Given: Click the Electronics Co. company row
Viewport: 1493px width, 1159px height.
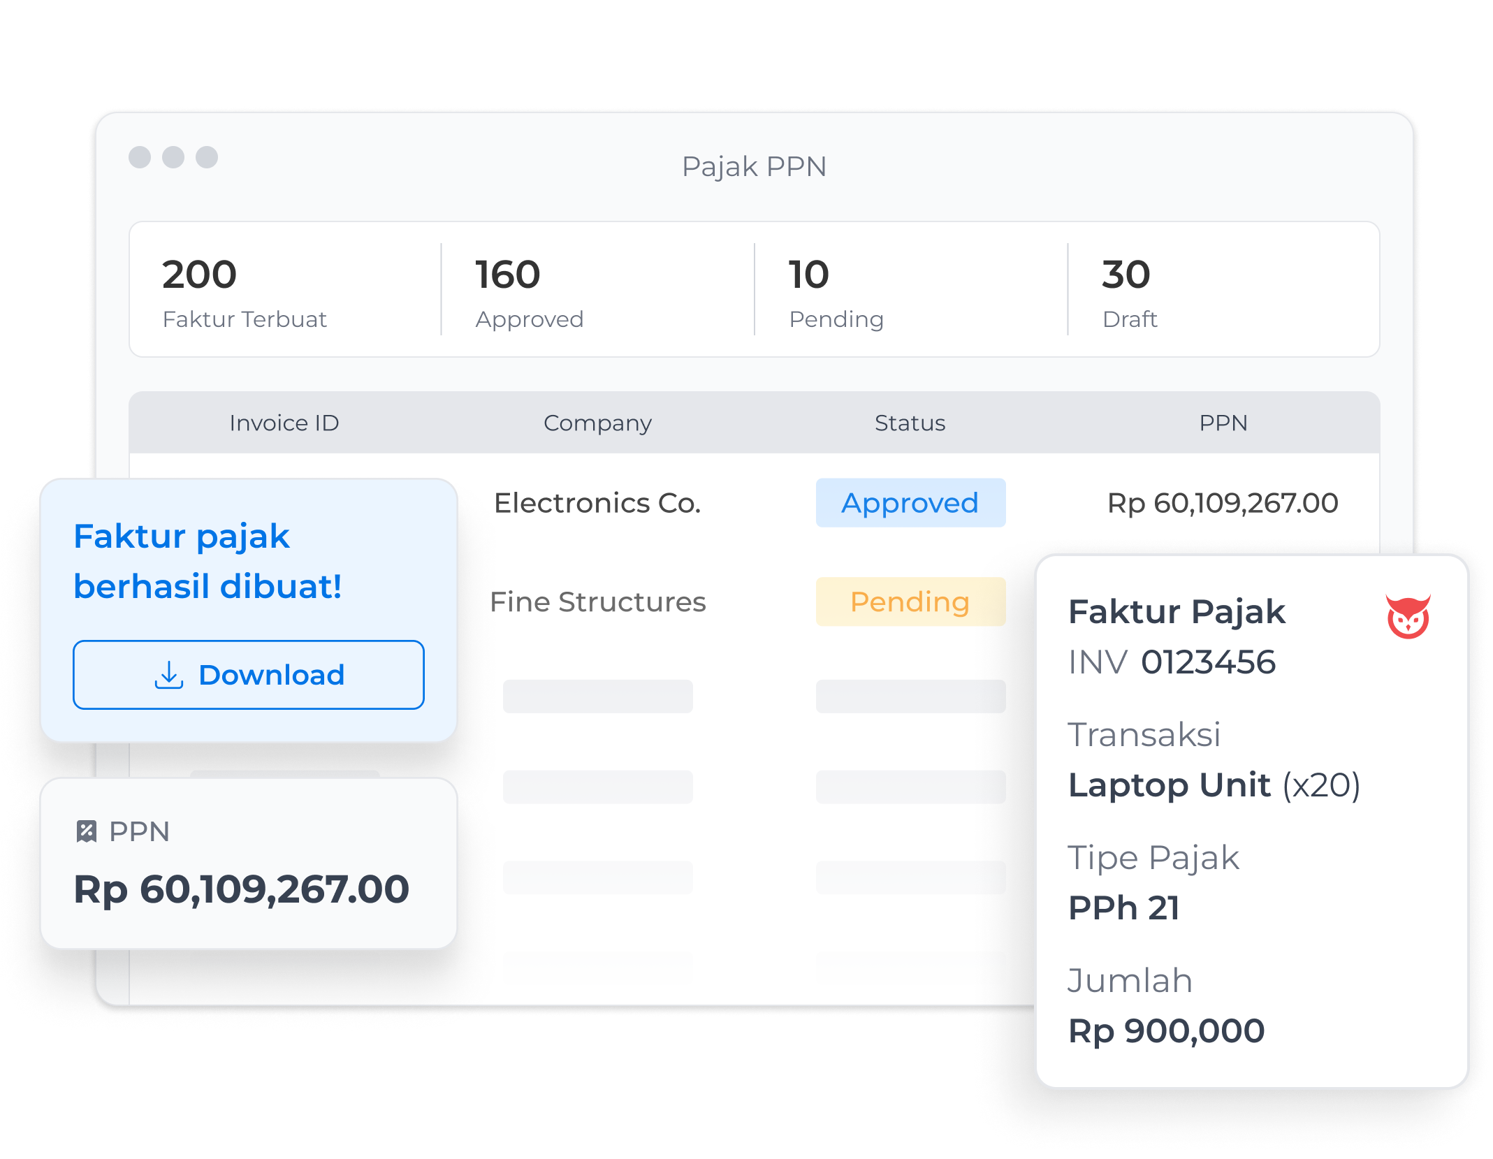Looking at the screenshot, I should click(x=597, y=503).
